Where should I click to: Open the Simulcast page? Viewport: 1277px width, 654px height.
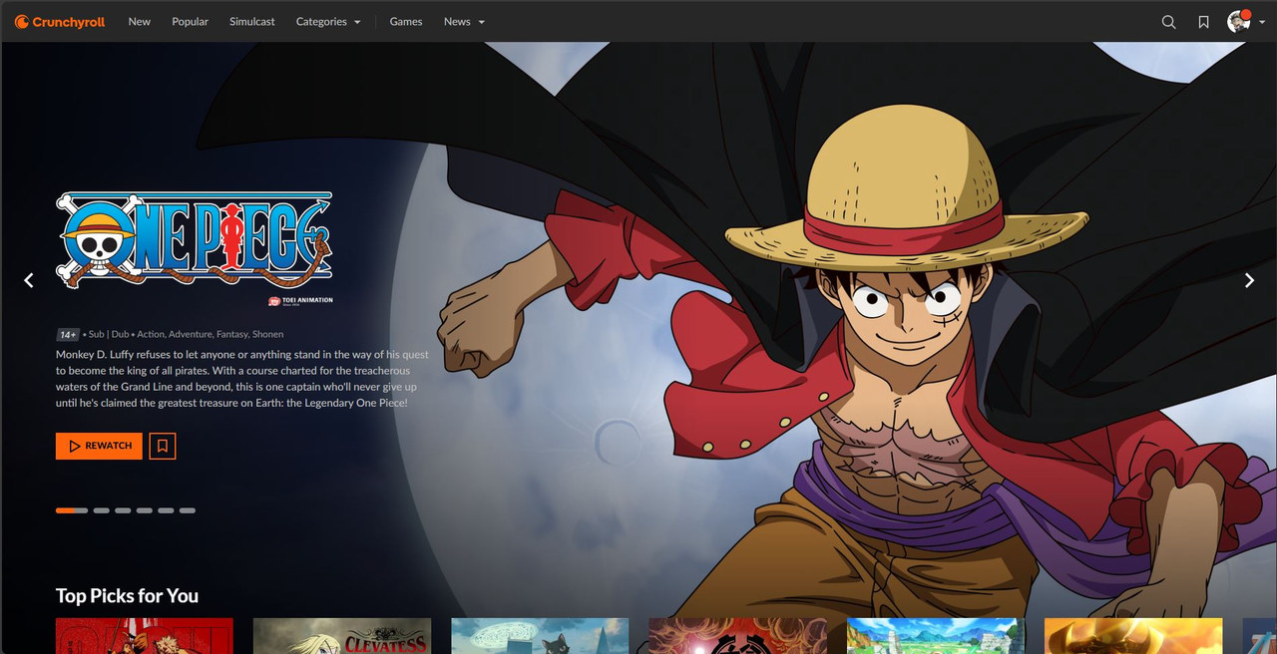tap(252, 21)
